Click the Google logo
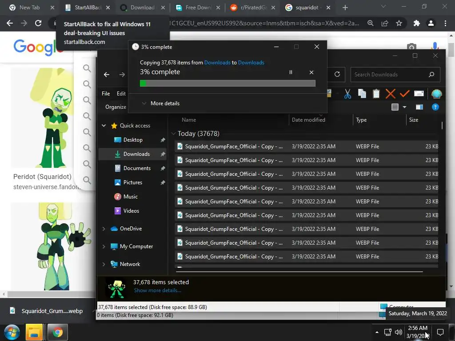The image size is (455, 341). (x=38, y=47)
